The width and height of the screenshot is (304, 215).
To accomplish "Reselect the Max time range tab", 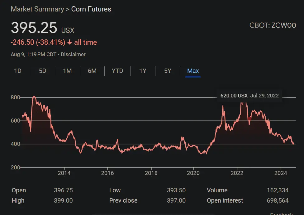I will tap(193, 71).
